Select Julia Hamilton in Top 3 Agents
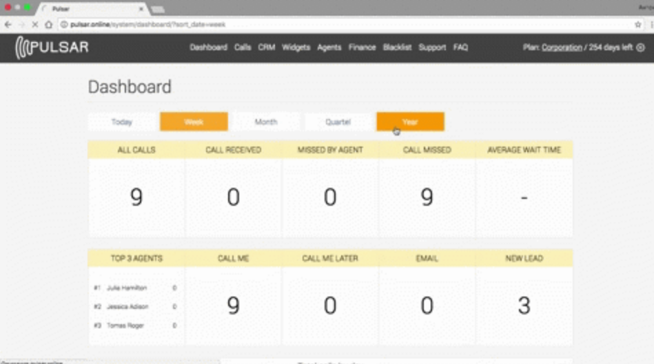654x364 pixels. click(x=127, y=288)
